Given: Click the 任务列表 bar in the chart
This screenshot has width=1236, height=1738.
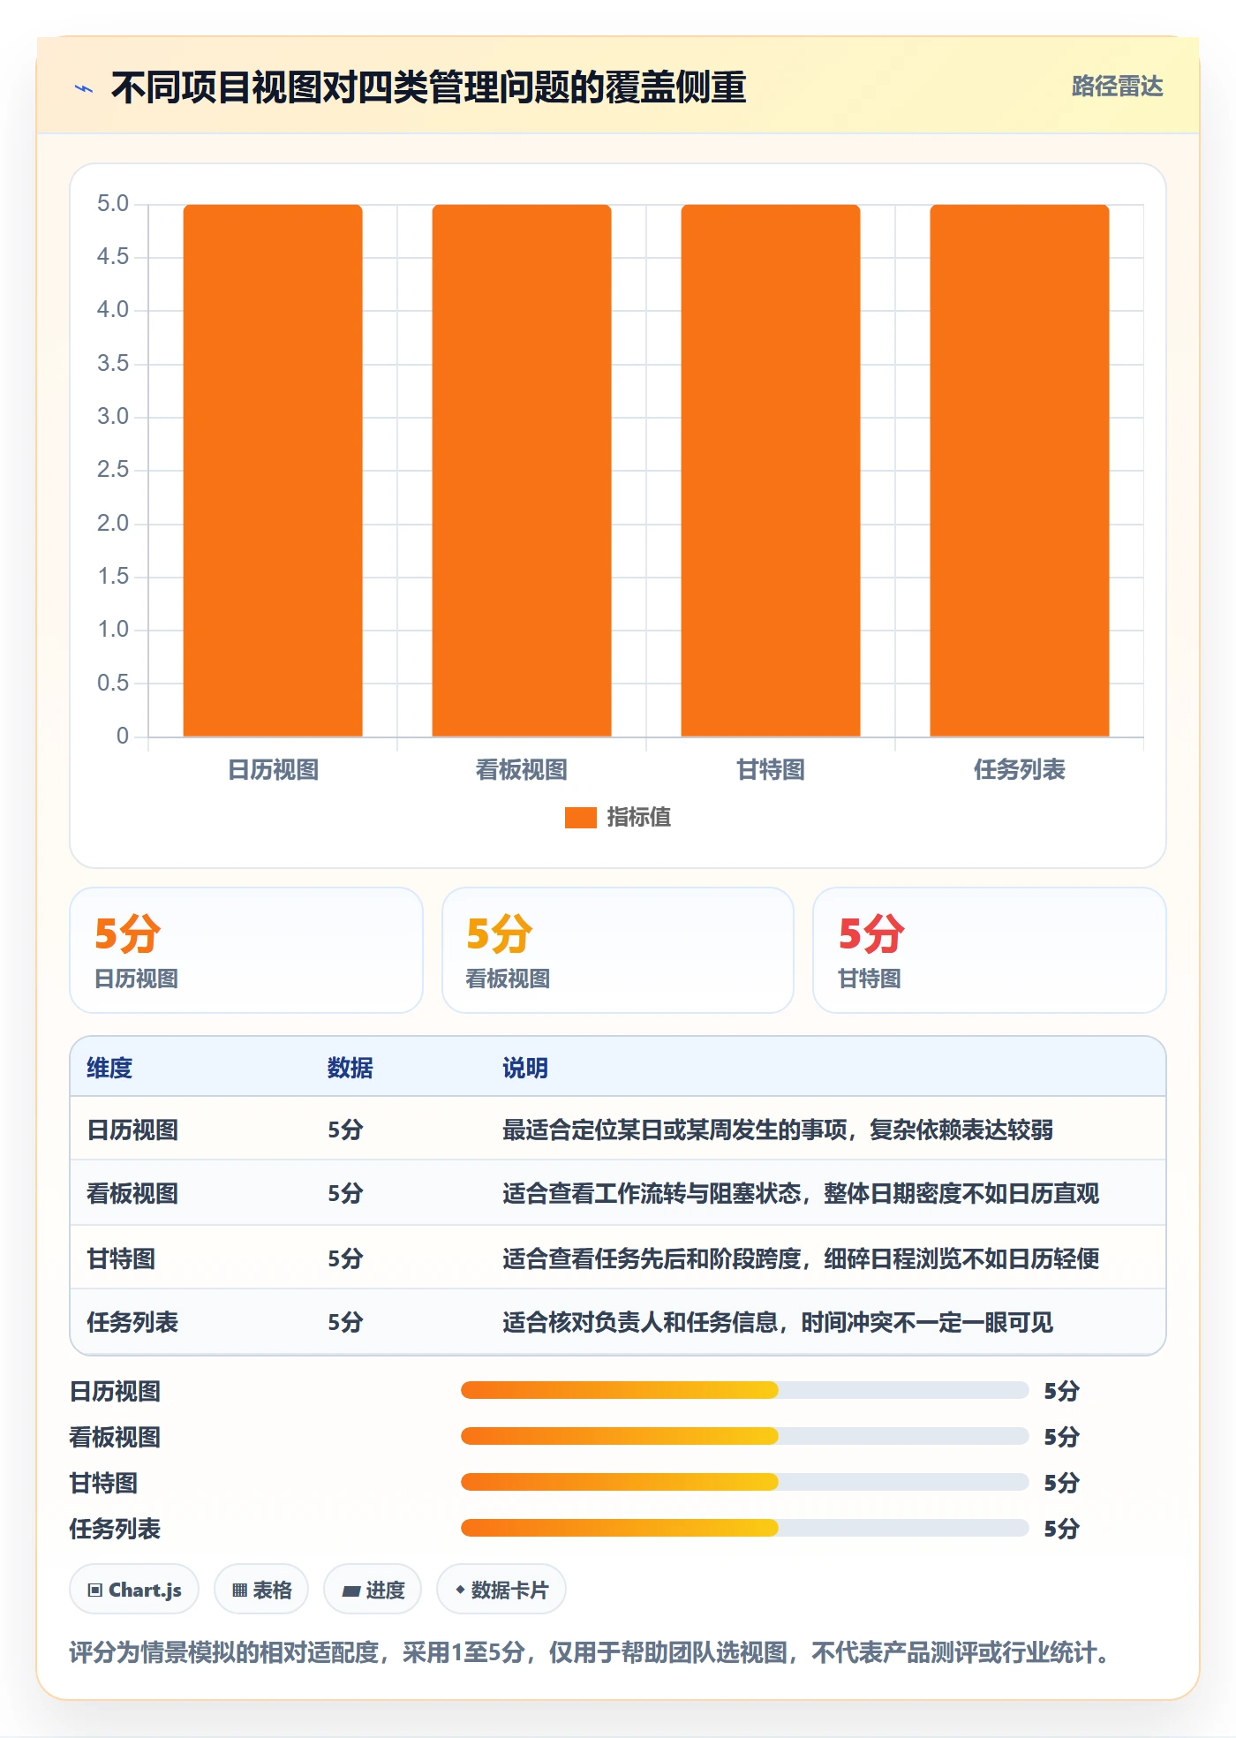Looking at the screenshot, I should [x=1020, y=471].
